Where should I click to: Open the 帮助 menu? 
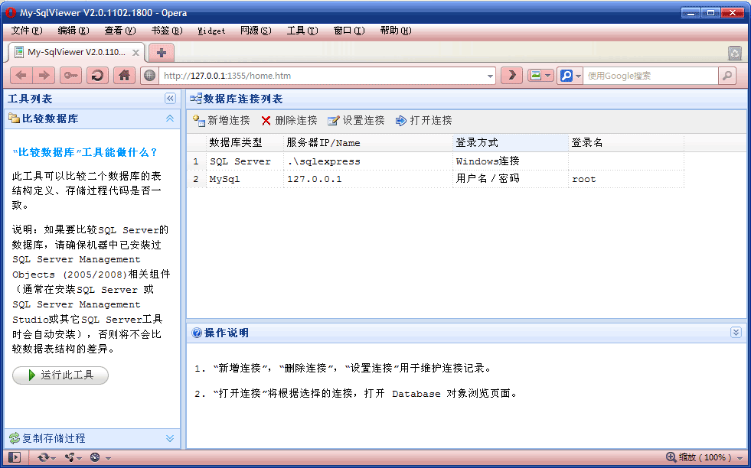(x=396, y=31)
